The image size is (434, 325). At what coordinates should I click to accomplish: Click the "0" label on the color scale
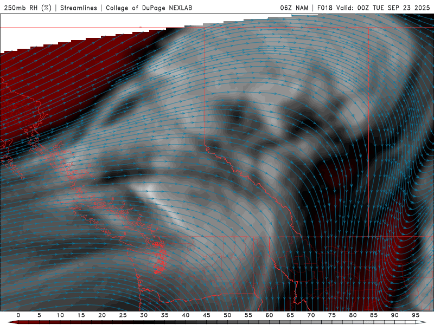18,315
